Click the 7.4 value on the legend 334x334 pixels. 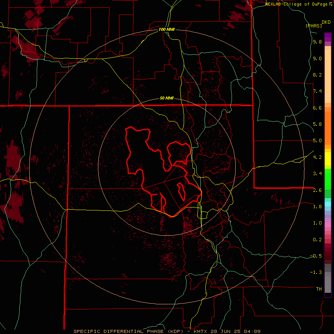pyautogui.click(x=317, y=91)
